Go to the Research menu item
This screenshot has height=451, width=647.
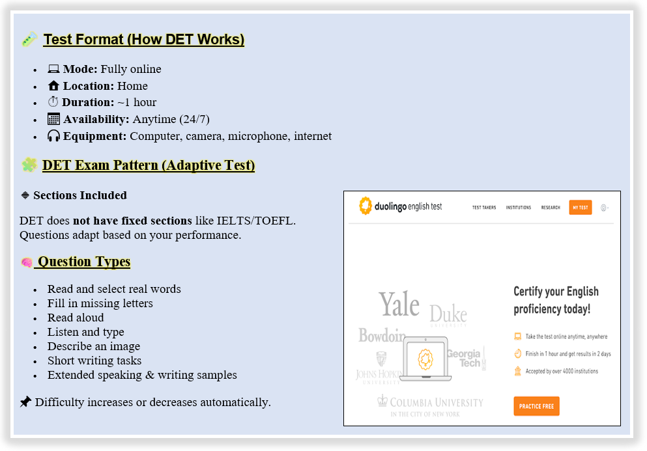click(x=551, y=208)
